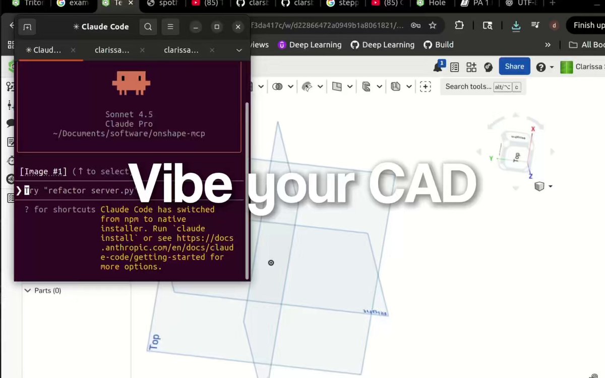Screen dimensions: 605x378
Task: Open the Onshape help question mark
Action: (541, 67)
